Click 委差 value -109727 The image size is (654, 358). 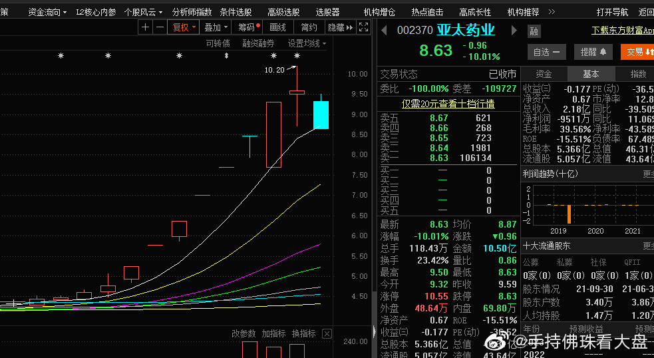499,89
